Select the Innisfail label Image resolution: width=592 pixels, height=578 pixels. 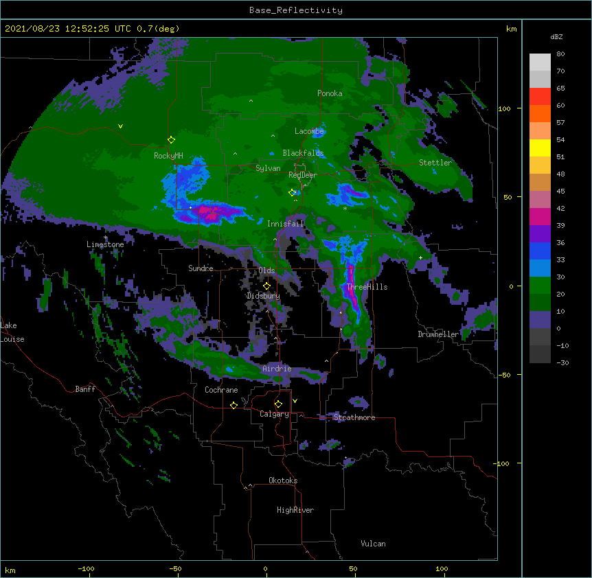[x=286, y=224]
